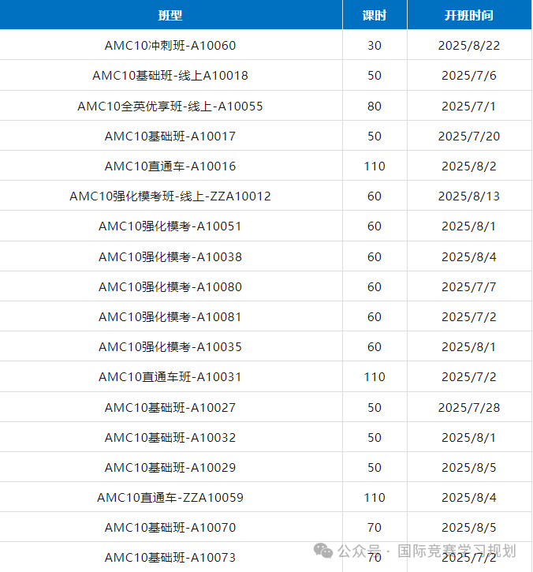Click the 2025/8/4 date for A10038
Viewport: 533px width, 572px height.
click(x=469, y=257)
